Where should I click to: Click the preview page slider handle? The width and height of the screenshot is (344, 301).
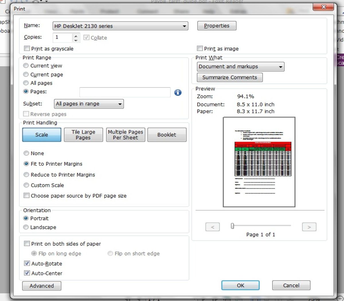pyautogui.click(x=232, y=226)
